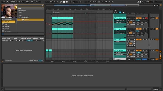Click the Session Record circle icon

[x=80, y=2]
